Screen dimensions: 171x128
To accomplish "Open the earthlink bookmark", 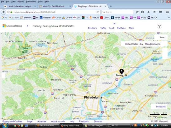I will (26, 17).
